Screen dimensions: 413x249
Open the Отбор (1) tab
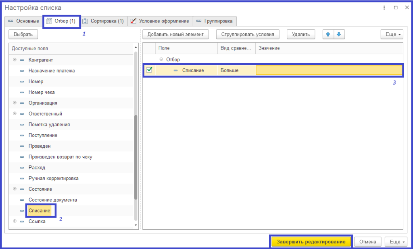click(x=62, y=21)
